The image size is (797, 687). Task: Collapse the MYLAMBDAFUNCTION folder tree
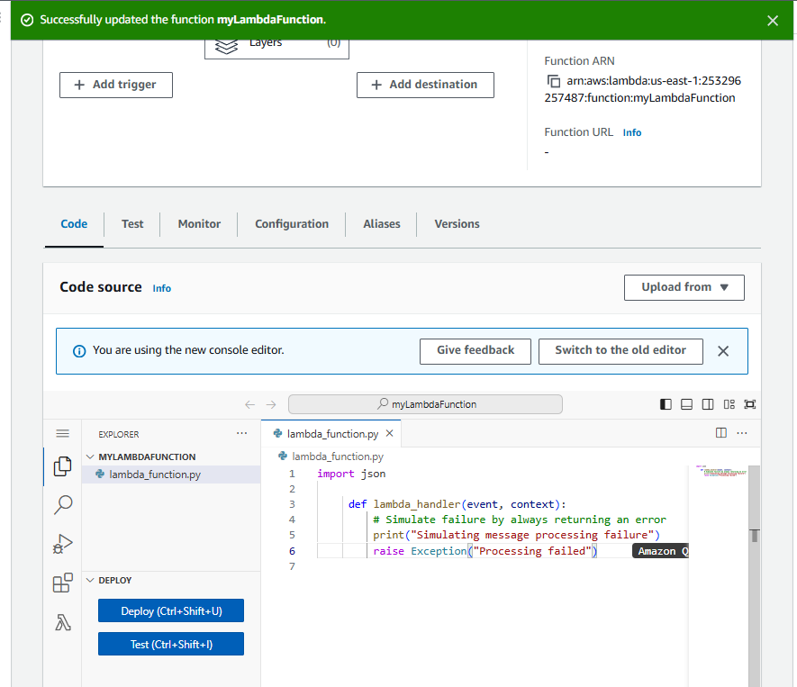coord(90,456)
